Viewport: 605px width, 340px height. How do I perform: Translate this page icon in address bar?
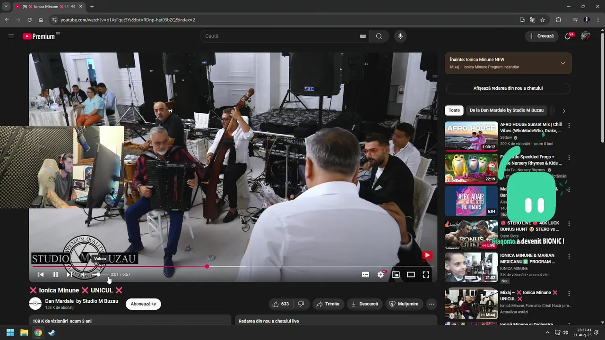point(532,20)
